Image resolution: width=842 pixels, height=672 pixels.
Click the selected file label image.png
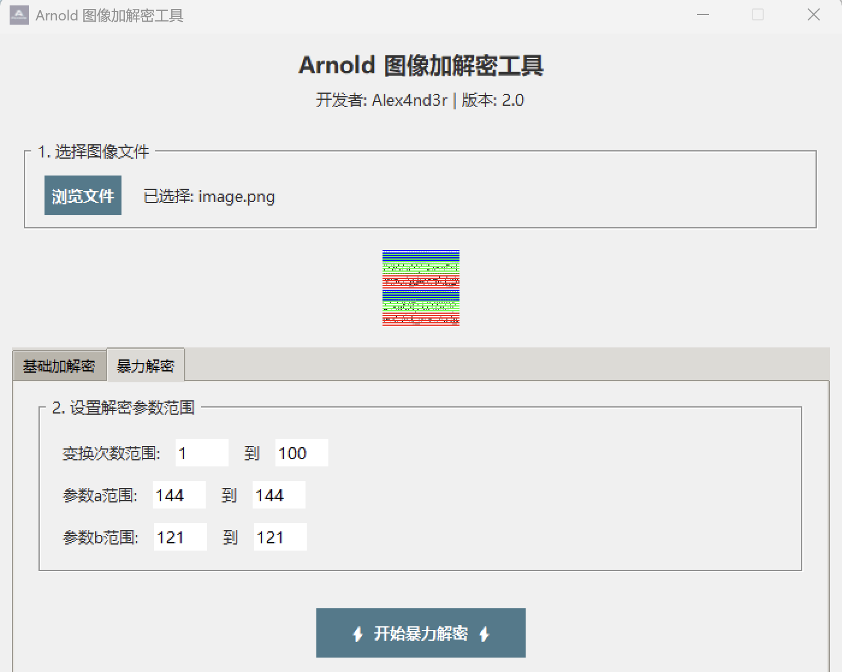(x=209, y=197)
